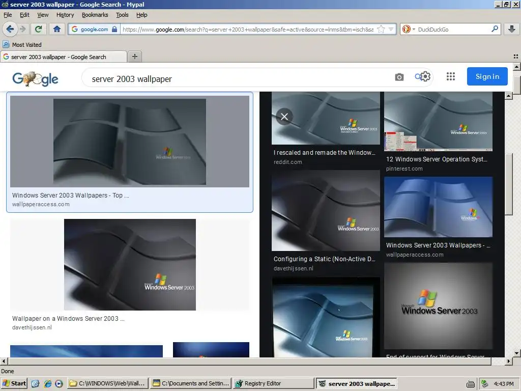Go back with the browser back arrow
This screenshot has width=521, height=391.
point(10,29)
